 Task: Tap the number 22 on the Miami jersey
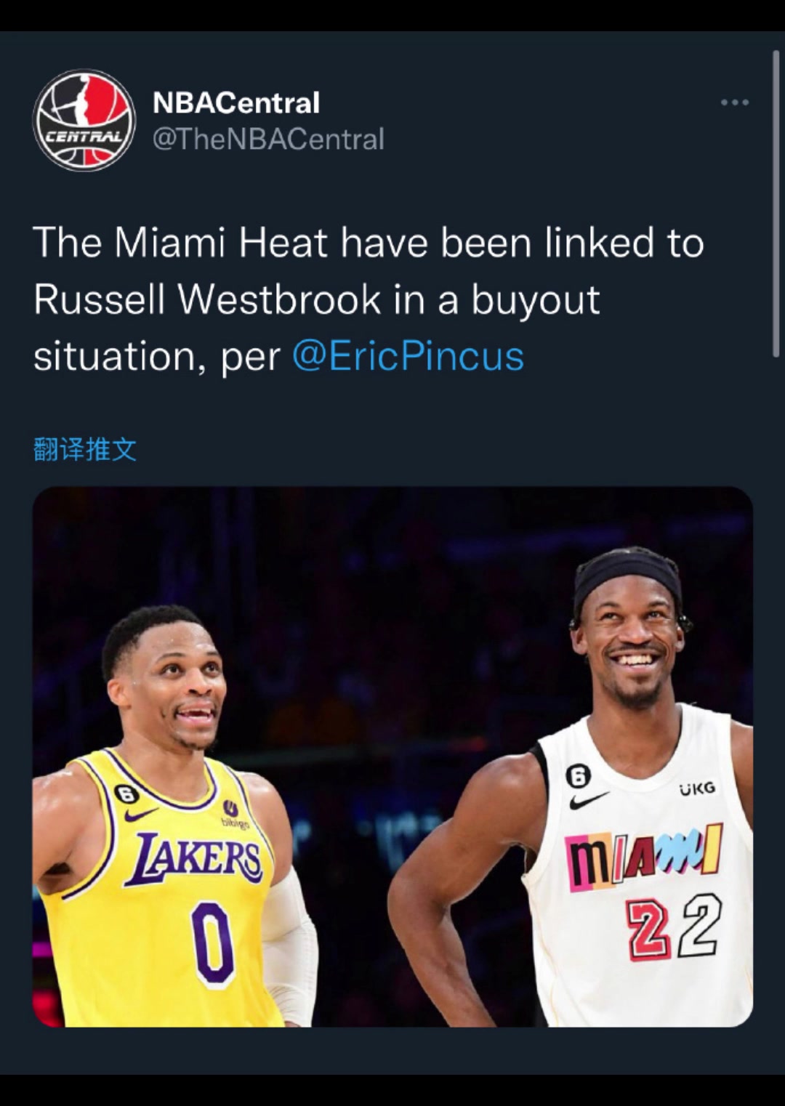coord(675,927)
